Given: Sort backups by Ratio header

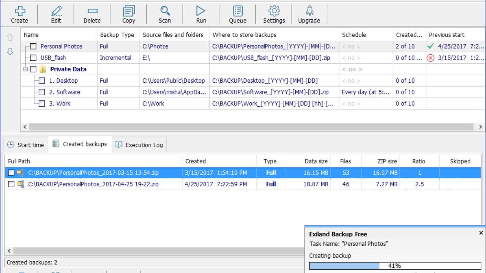Looking at the screenshot, I should (x=420, y=161).
